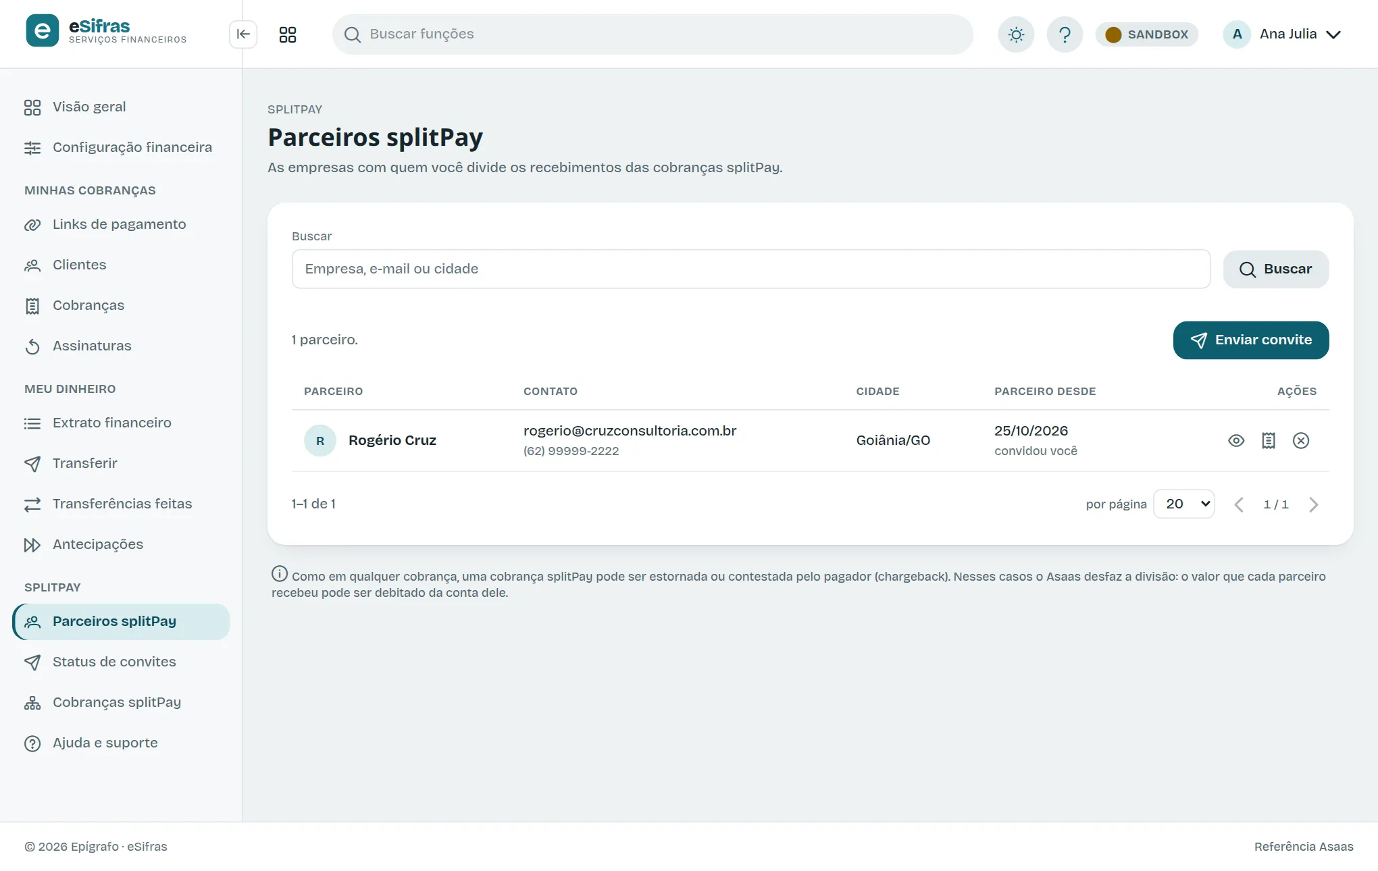Remove partner Rogério Cruz X icon
This screenshot has height=871, width=1378.
1300,440
